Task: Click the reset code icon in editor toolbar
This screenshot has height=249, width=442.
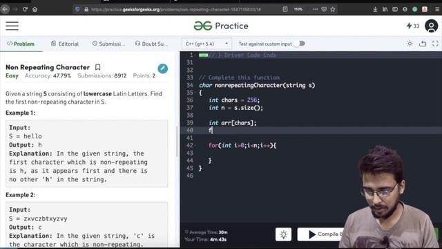Action: (x=423, y=44)
